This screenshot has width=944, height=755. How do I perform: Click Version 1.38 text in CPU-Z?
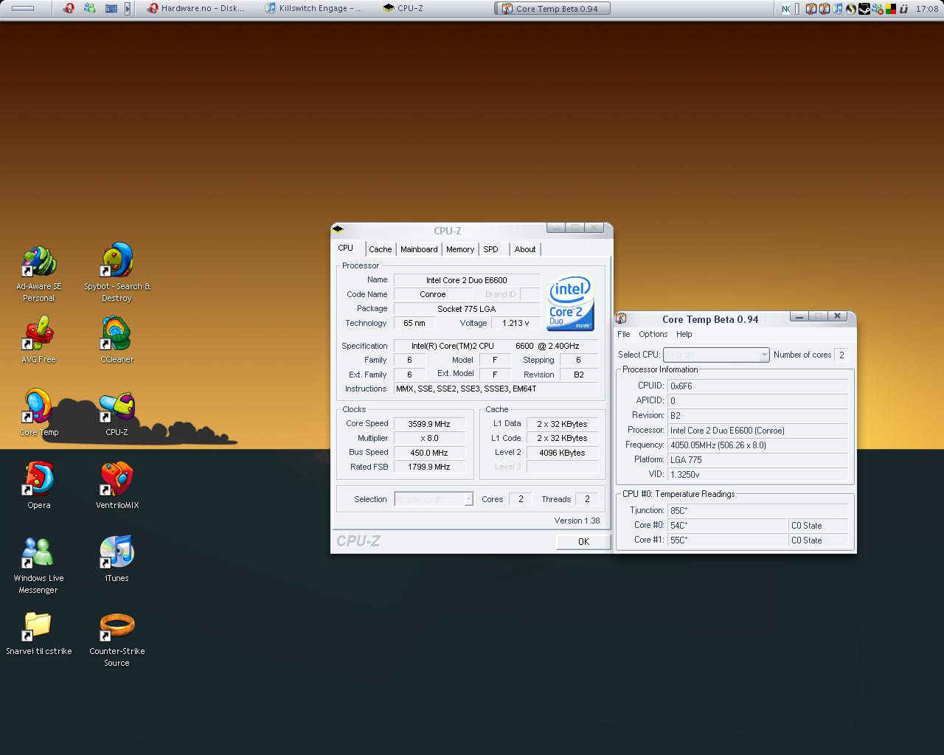tap(577, 521)
